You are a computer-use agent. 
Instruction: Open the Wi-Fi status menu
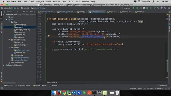tap(139, 2)
